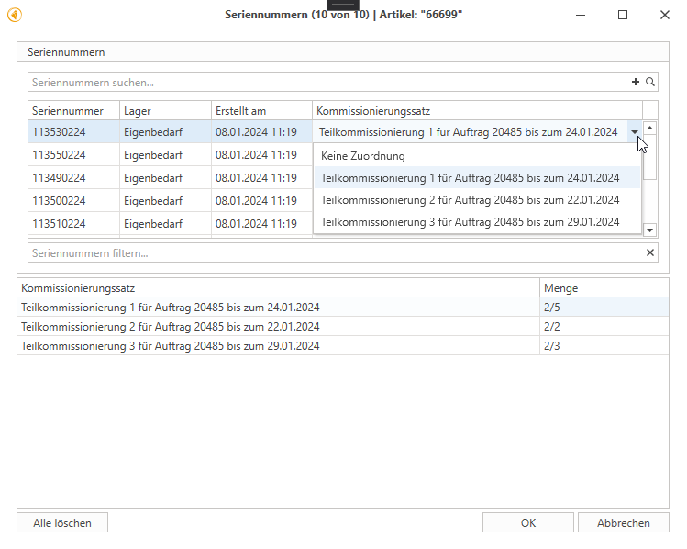Collapse the Kommissionierungssatz dropdown arrow
687x549 pixels.
point(635,132)
